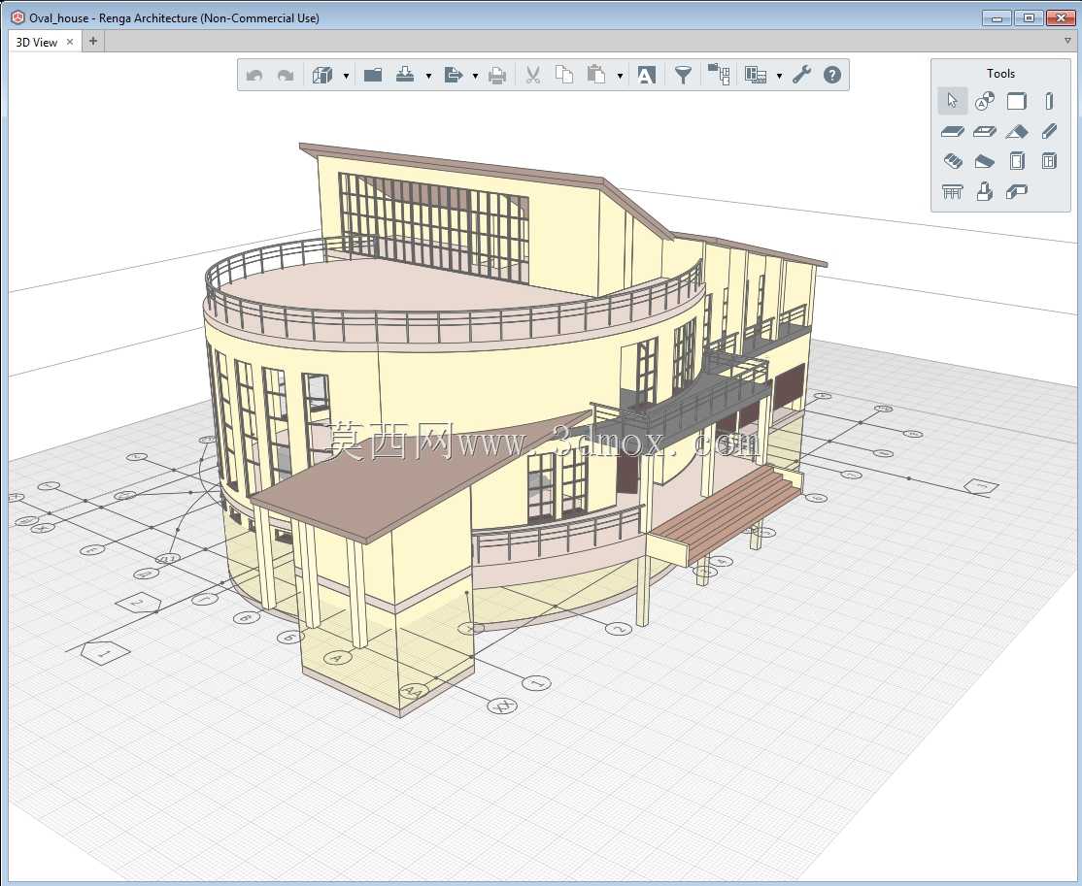Select the axis grid tool in Tools
Viewport: 1082px width, 886px height.
[x=985, y=101]
